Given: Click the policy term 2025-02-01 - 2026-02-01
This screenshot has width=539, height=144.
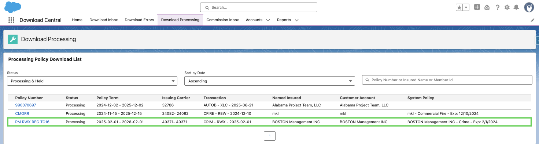Looking at the screenshot, I should (x=120, y=122).
